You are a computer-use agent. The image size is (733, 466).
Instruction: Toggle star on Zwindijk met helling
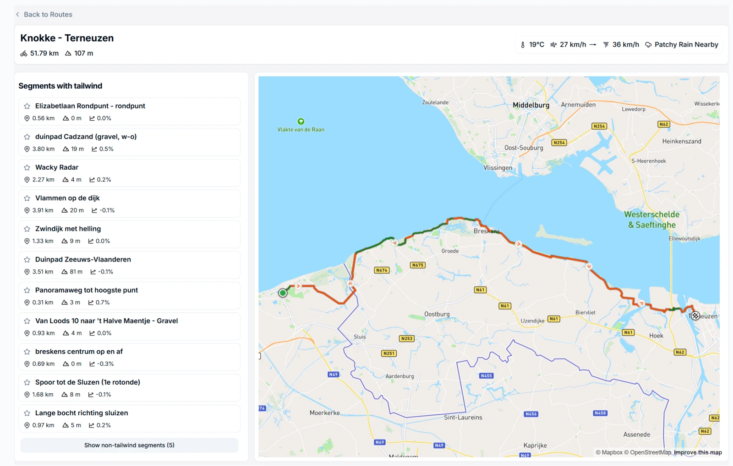[27, 229]
